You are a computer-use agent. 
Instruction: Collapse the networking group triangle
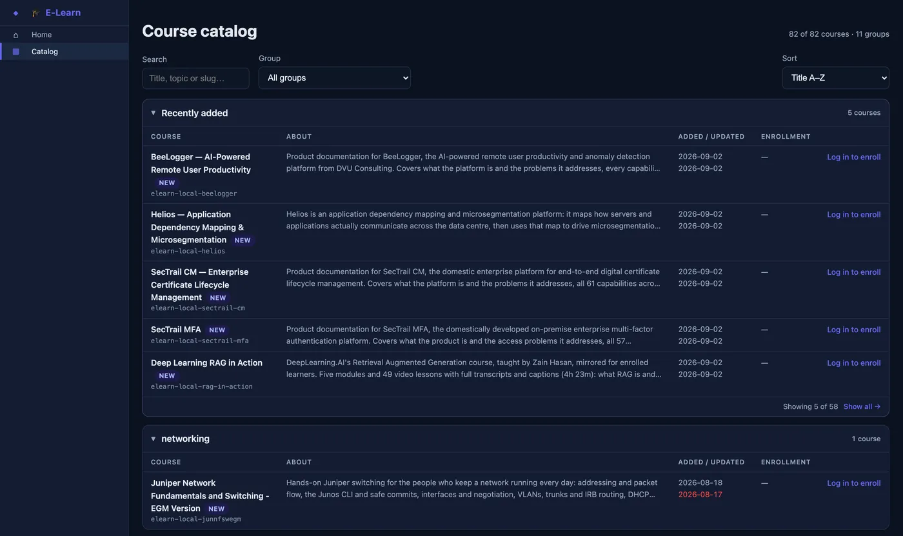pyautogui.click(x=154, y=439)
